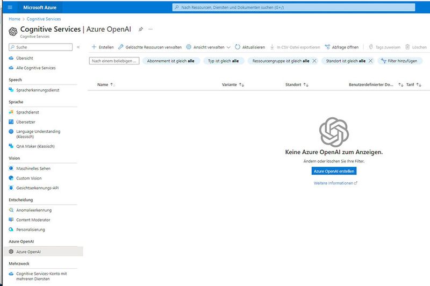
Task: Select Azure OpenAI sidebar entry
Action: coord(44,252)
